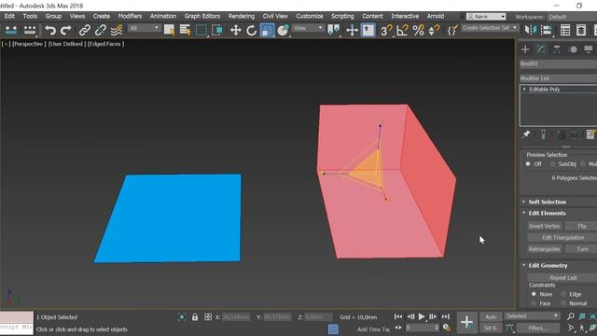Click the Redo arrow icon
The width and height of the screenshot is (597, 336).
click(x=66, y=30)
